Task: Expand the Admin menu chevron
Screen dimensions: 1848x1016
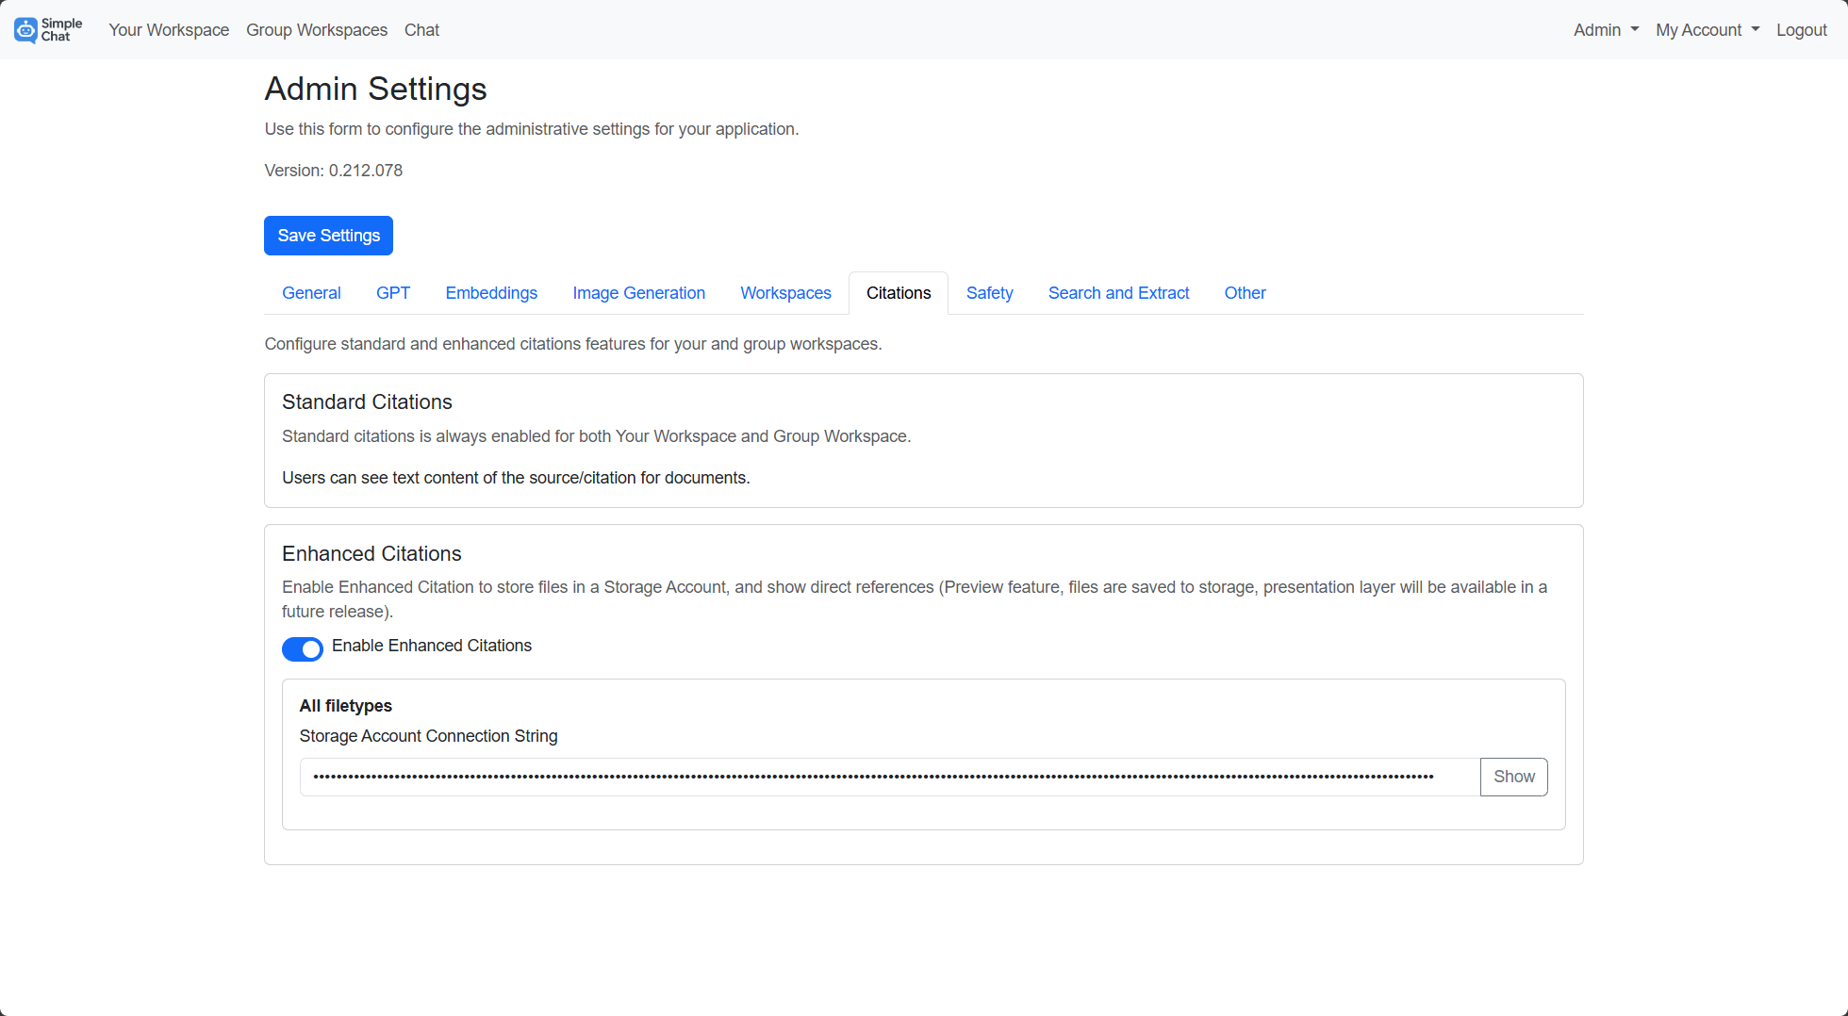Action: 1634,29
